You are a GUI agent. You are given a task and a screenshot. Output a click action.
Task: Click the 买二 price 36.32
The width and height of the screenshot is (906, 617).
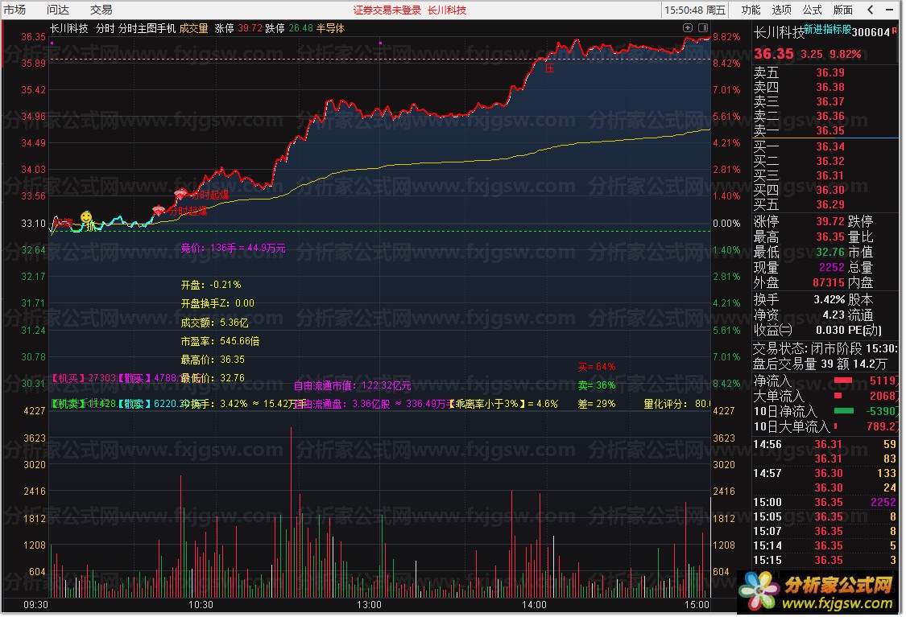[x=829, y=161]
